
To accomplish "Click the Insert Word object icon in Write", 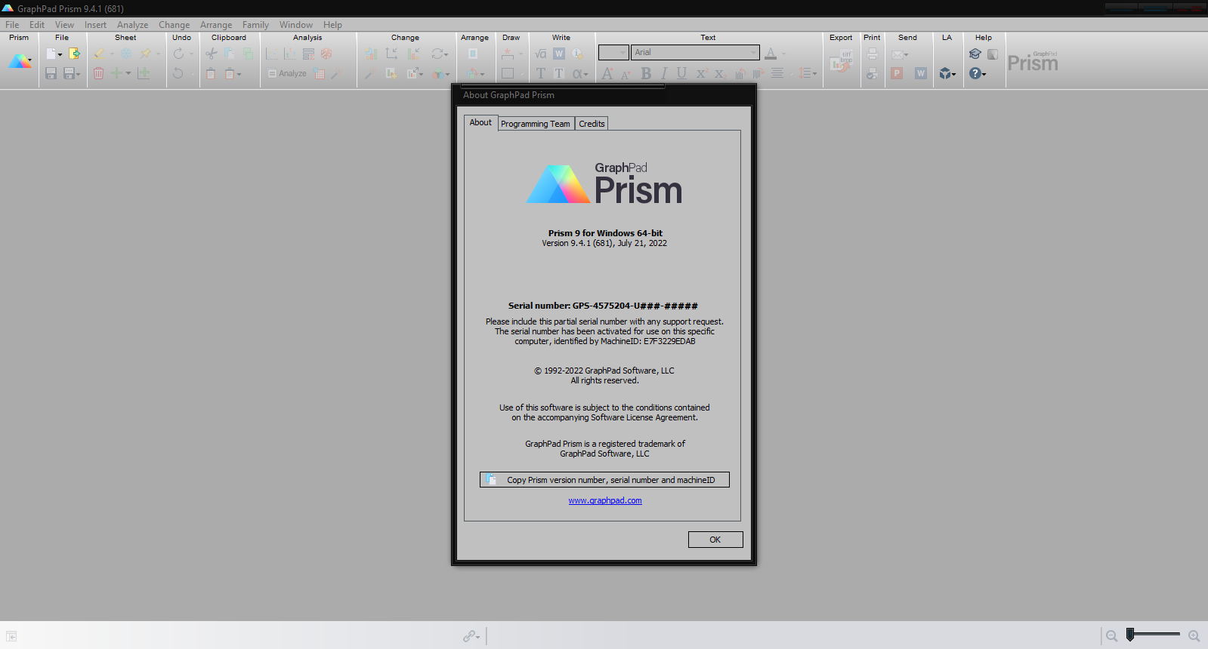I will point(559,54).
